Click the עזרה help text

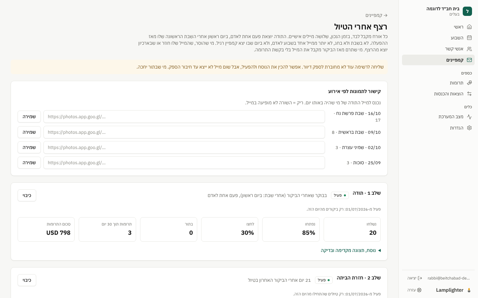click(x=411, y=290)
